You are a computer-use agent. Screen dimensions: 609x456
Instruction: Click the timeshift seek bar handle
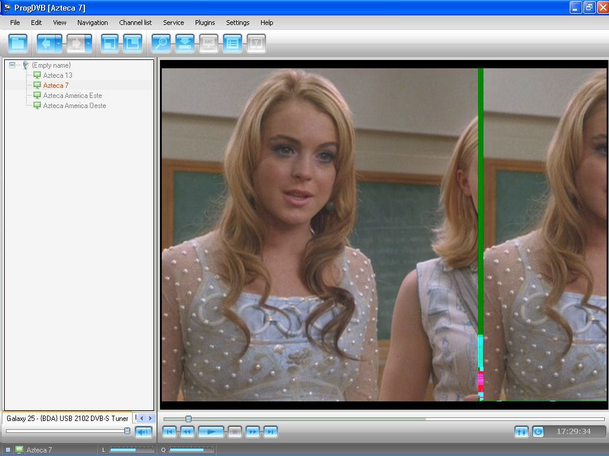[189, 419]
